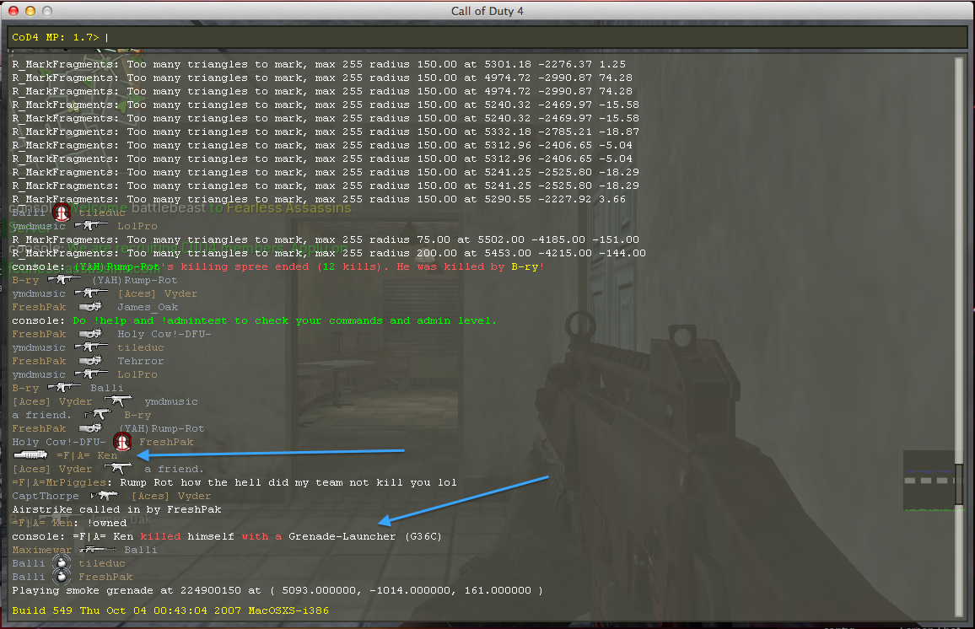Click 'Do !help and !admintest' console message
Screen dimensions: 975x629
255,320
